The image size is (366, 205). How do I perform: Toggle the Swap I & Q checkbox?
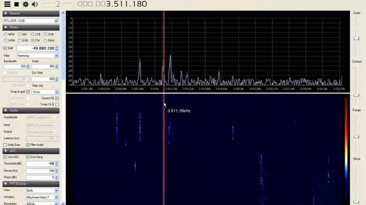pyautogui.click(x=57, y=104)
